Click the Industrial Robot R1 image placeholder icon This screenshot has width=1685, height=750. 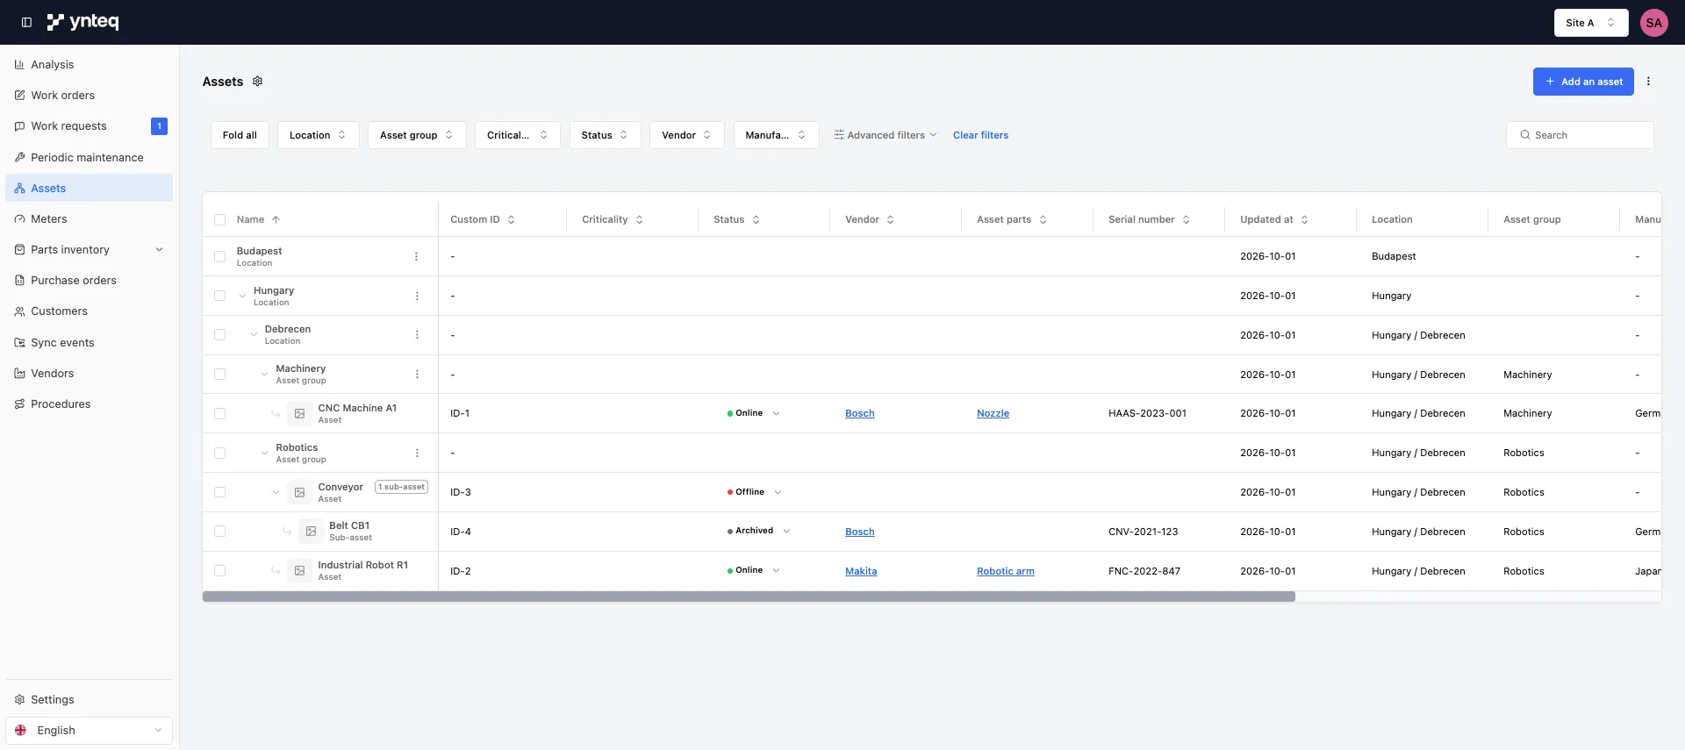coord(299,571)
